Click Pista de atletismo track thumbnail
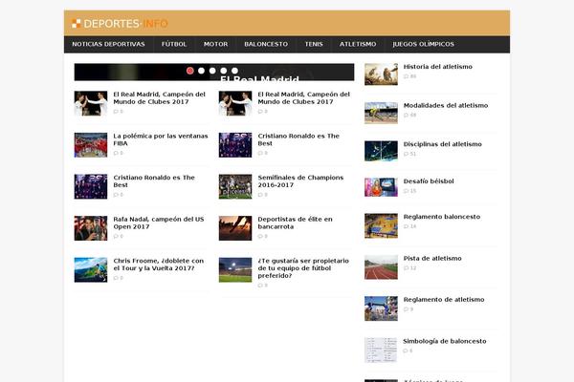 [381, 267]
